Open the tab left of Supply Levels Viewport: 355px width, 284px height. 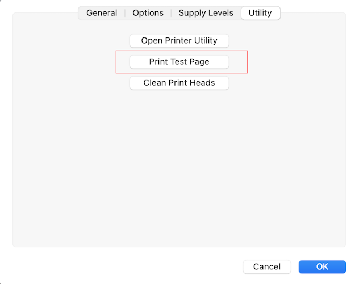click(148, 13)
